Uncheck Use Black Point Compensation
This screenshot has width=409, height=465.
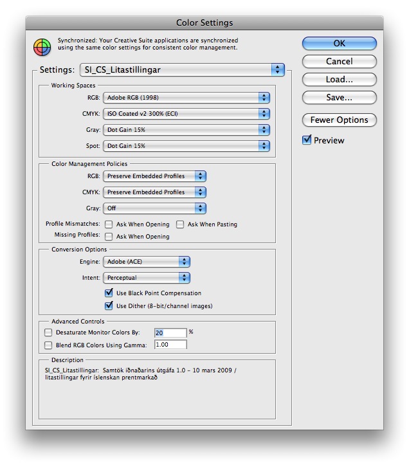[x=109, y=293]
